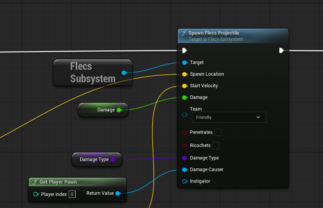Click the red Ricochets boolean pin
The width and height of the screenshot is (323, 208).
[x=185, y=146]
